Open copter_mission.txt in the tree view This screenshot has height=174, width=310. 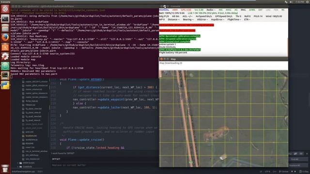click(x=34, y=89)
